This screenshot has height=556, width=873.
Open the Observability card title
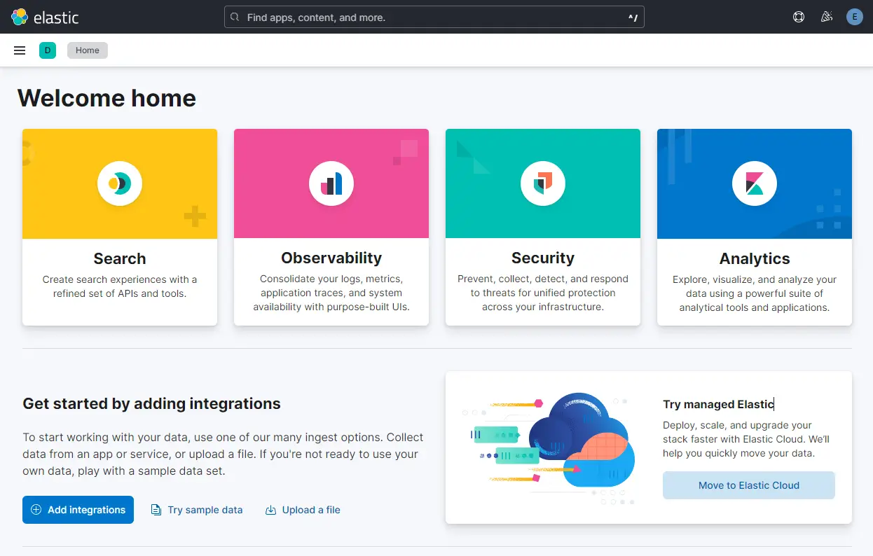coord(331,258)
